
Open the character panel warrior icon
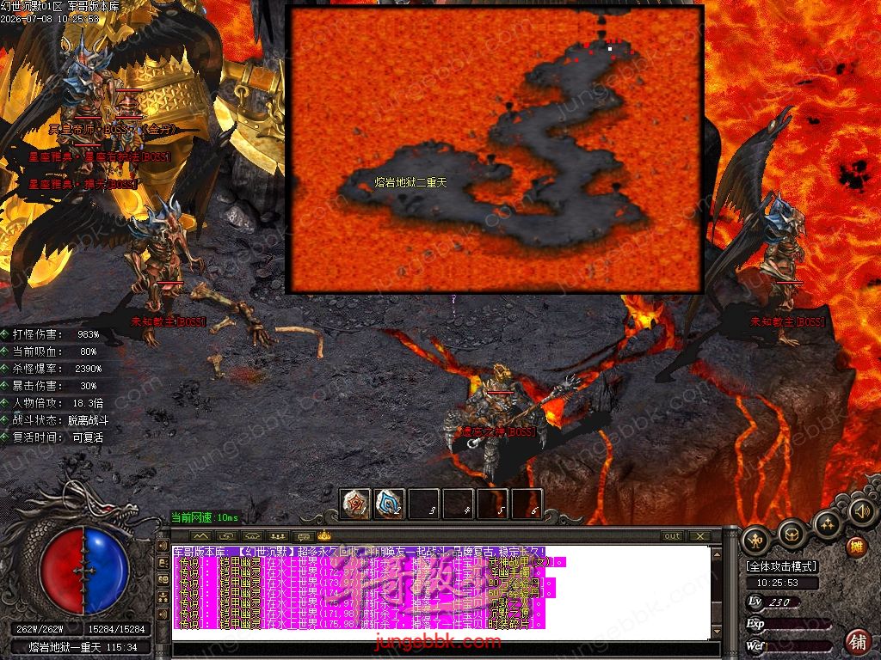755,541
